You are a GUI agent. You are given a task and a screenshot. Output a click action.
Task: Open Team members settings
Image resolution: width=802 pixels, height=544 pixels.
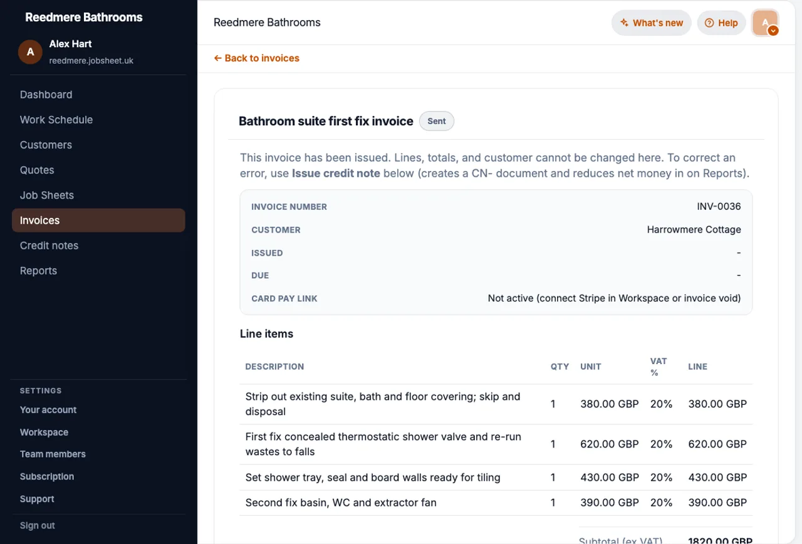[53, 454]
